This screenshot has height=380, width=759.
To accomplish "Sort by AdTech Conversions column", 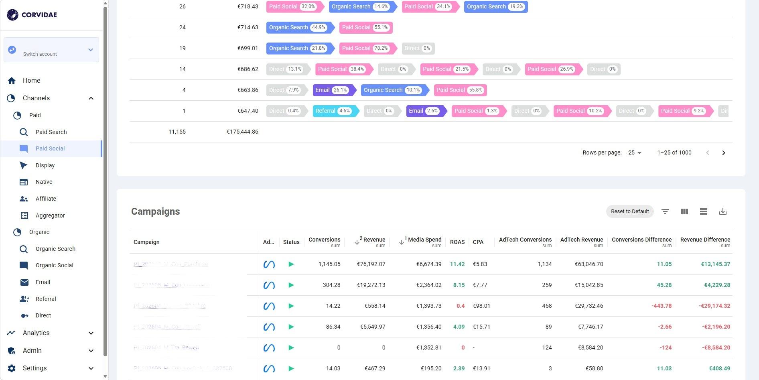I will pyautogui.click(x=525, y=240).
